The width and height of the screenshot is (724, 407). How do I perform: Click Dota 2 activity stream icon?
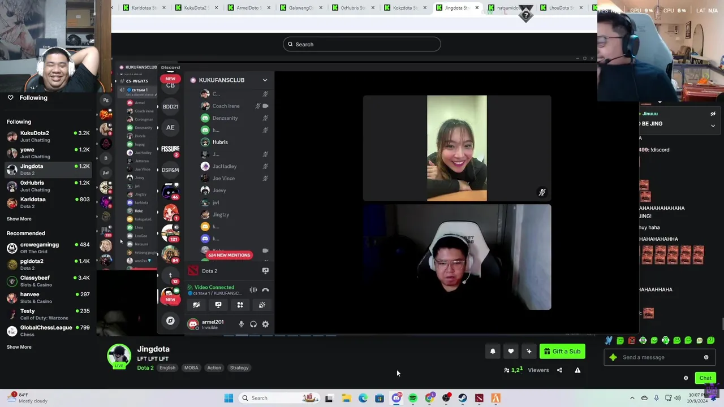[x=265, y=271]
